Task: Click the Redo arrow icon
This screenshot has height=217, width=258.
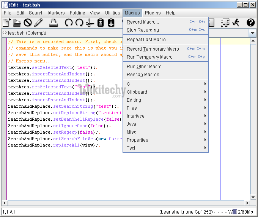Action: tap(79, 22)
